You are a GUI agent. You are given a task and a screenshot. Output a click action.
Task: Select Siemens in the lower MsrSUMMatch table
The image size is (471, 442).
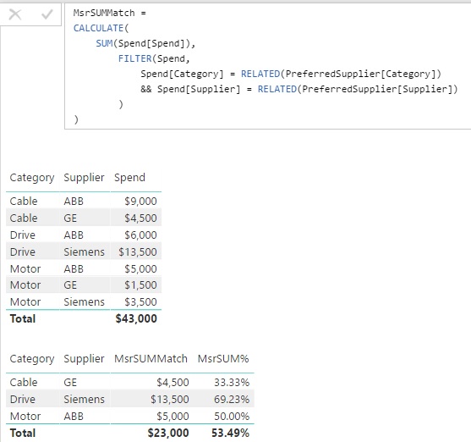[84, 400]
